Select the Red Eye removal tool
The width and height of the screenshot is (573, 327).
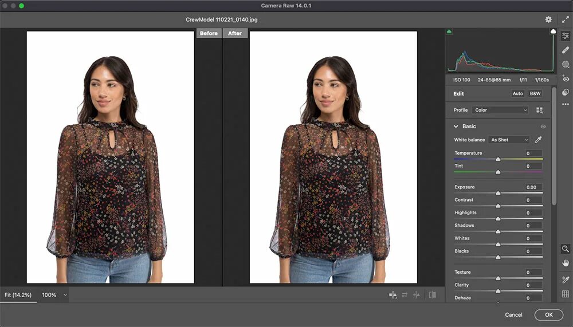(x=566, y=78)
